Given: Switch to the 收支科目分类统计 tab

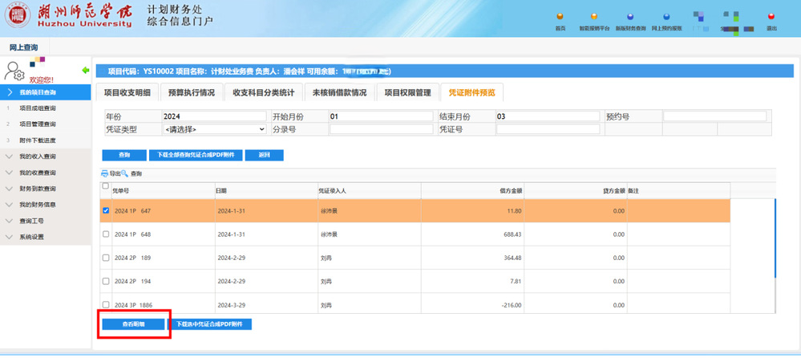Looking at the screenshot, I should tap(264, 92).
